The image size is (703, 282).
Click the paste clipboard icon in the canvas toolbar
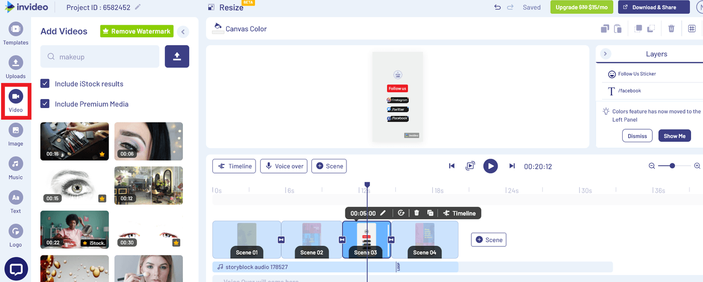tap(618, 29)
